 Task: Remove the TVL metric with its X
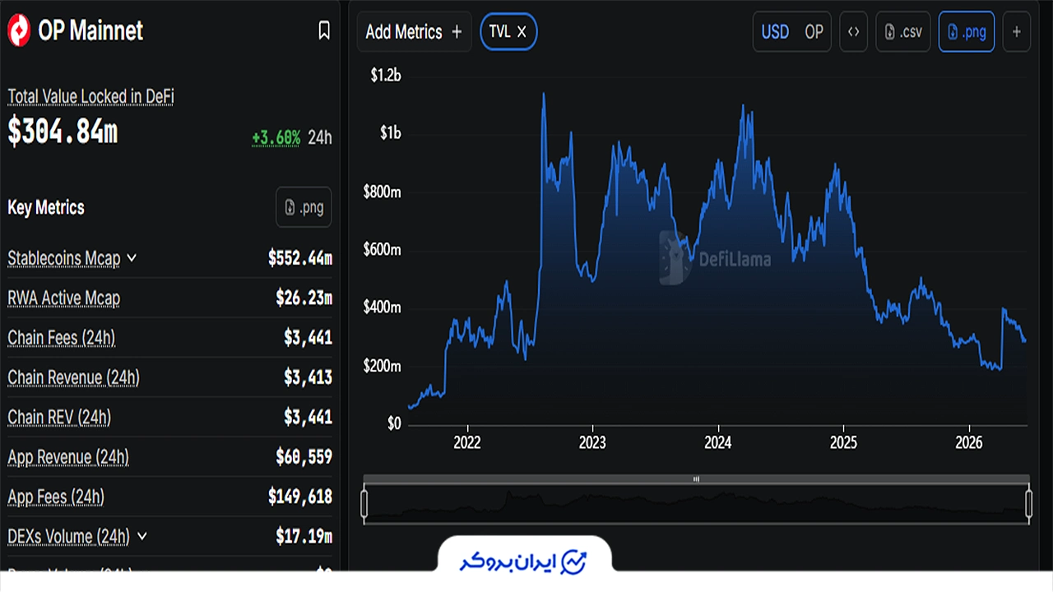coord(522,32)
